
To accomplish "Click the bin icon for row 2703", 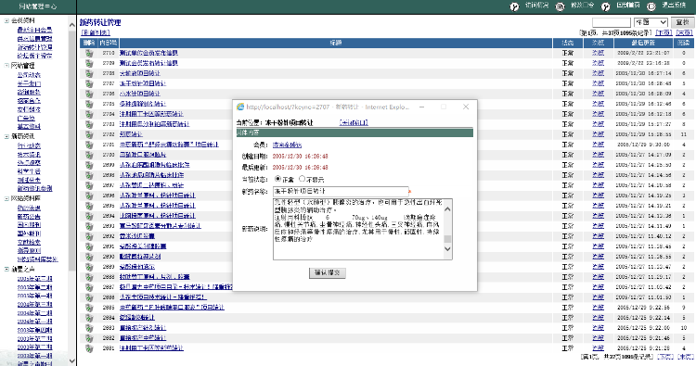I will tap(89, 124).
